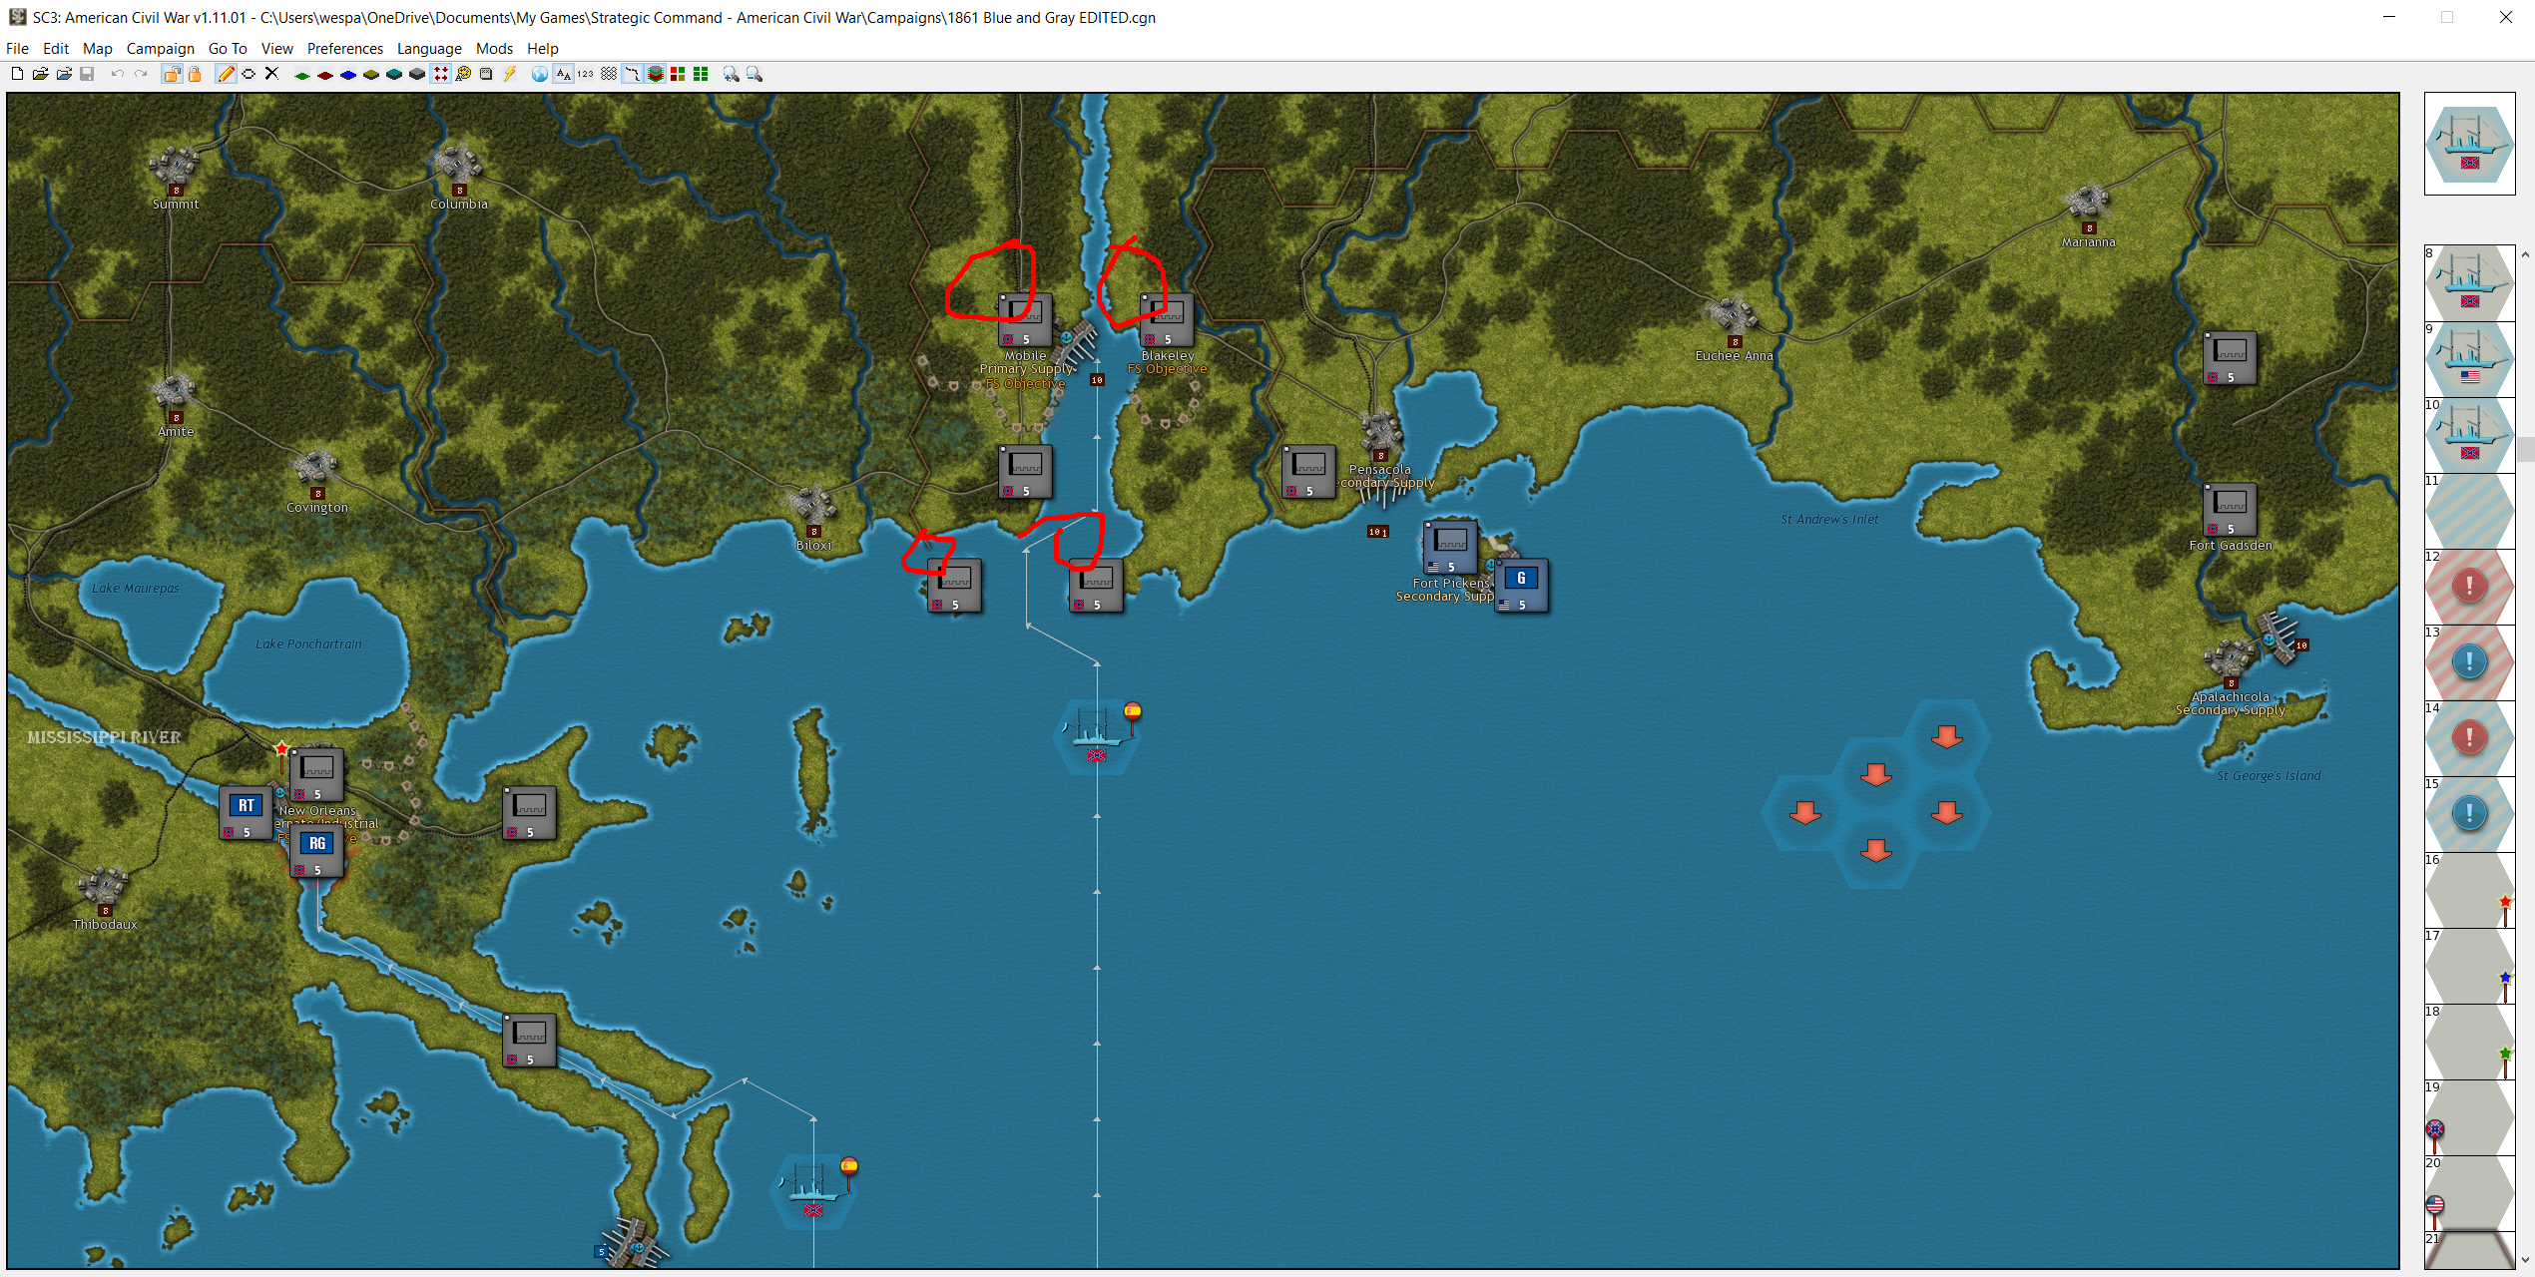Select the pencil draw tool
This screenshot has width=2535, height=1277.
[x=226, y=74]
